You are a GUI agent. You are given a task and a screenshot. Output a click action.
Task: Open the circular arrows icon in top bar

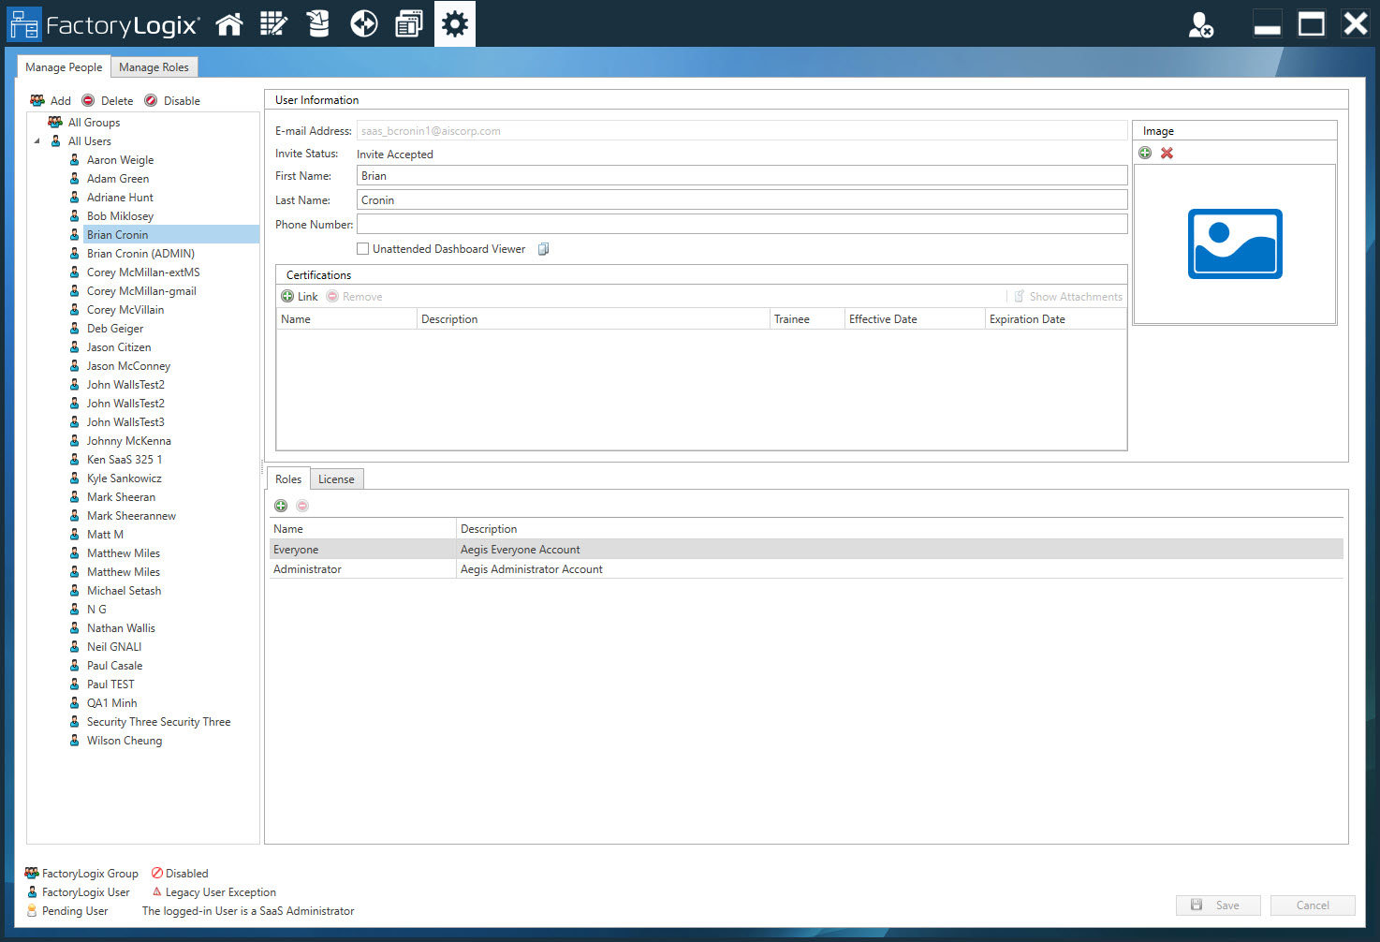[x=364, y=23]
